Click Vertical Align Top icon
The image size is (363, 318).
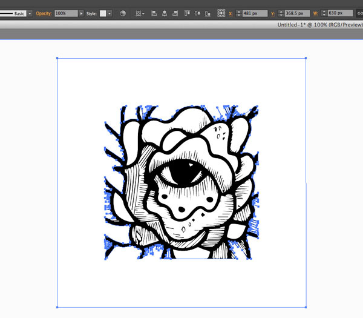click(187, 13)
